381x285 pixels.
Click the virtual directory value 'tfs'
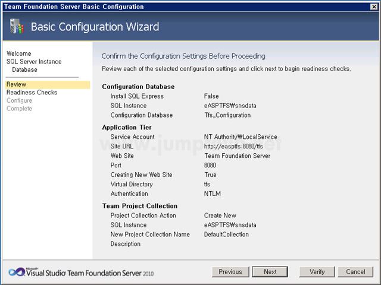pos(207,184)
